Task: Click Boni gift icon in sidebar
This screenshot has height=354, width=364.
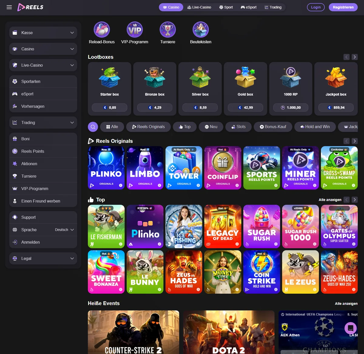Action: (15, 139)
